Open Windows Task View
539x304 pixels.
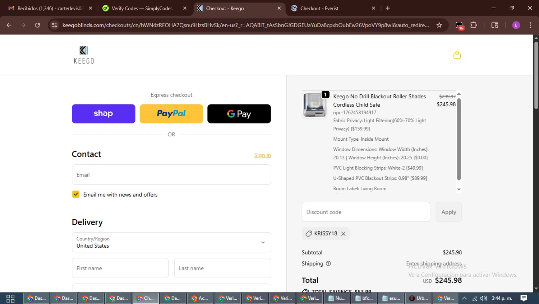click(x=10, y=298)
